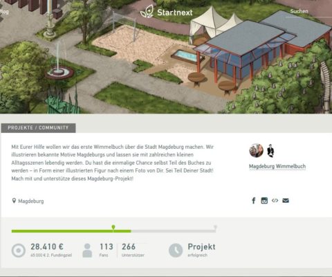Open the round project team avatar
This screenshot has height=277, width=332.
[256, 150]
